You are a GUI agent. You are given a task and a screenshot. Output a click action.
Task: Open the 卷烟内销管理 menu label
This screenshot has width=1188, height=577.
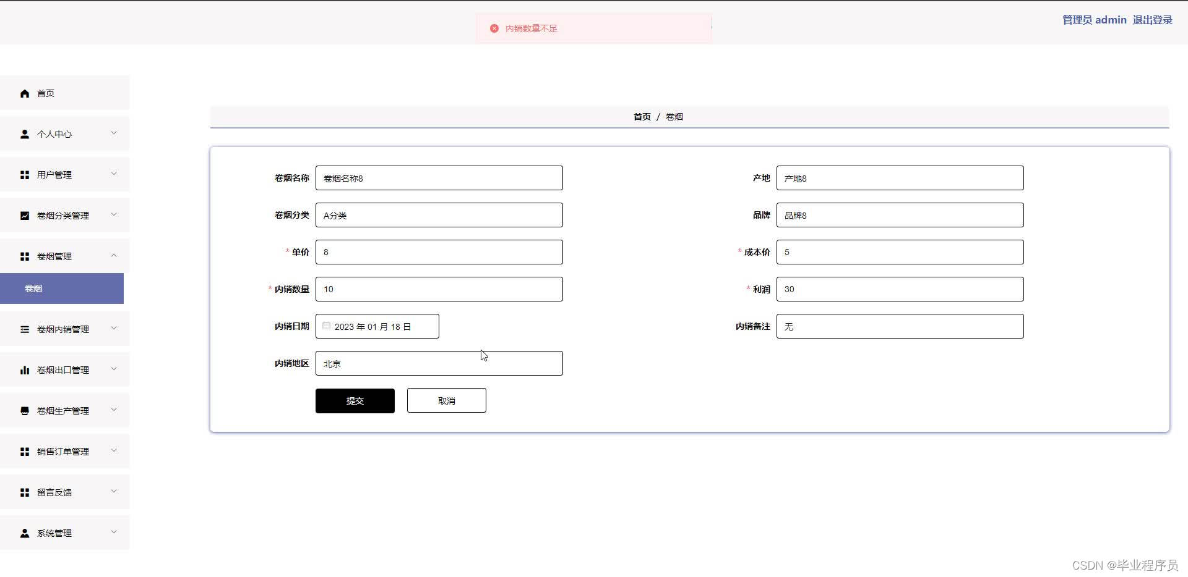tap(63, 329)
